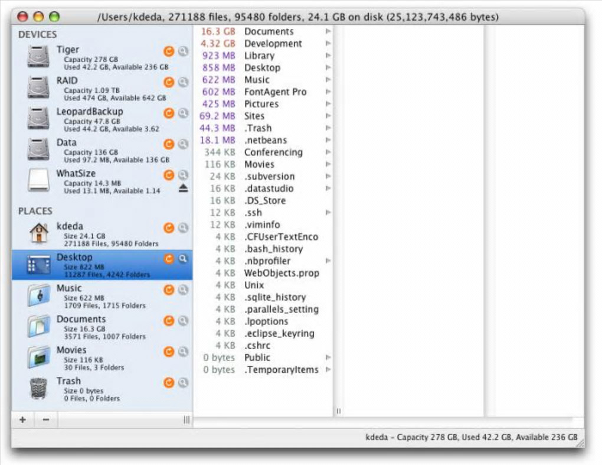Select the Data device entry
This screenshot has width=602, height=465.
coord(102,150)
